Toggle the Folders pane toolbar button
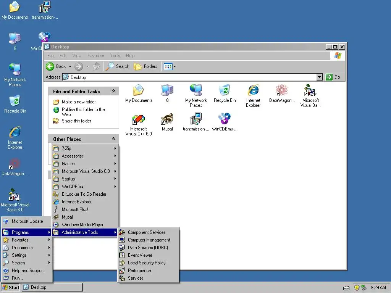391x293 pixels. click(145, 66)
